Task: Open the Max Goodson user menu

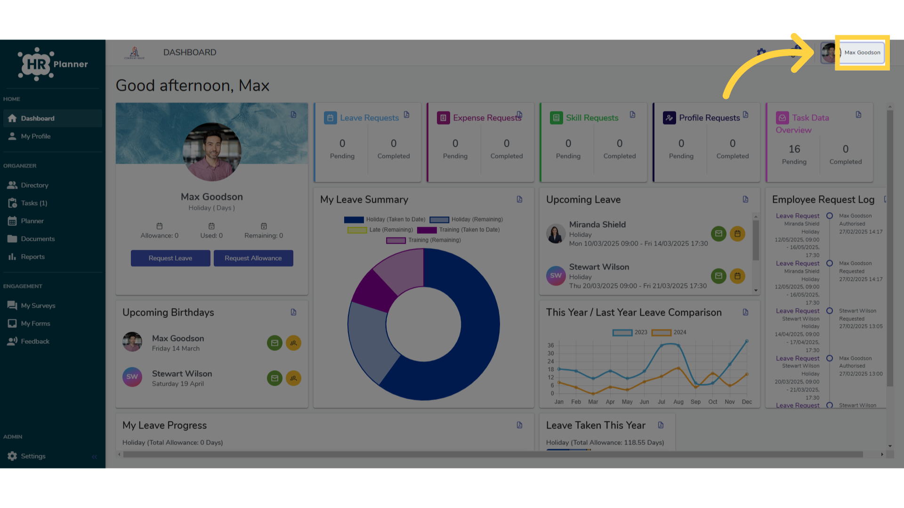Action: pyautogui.click(x=862, y=53)
